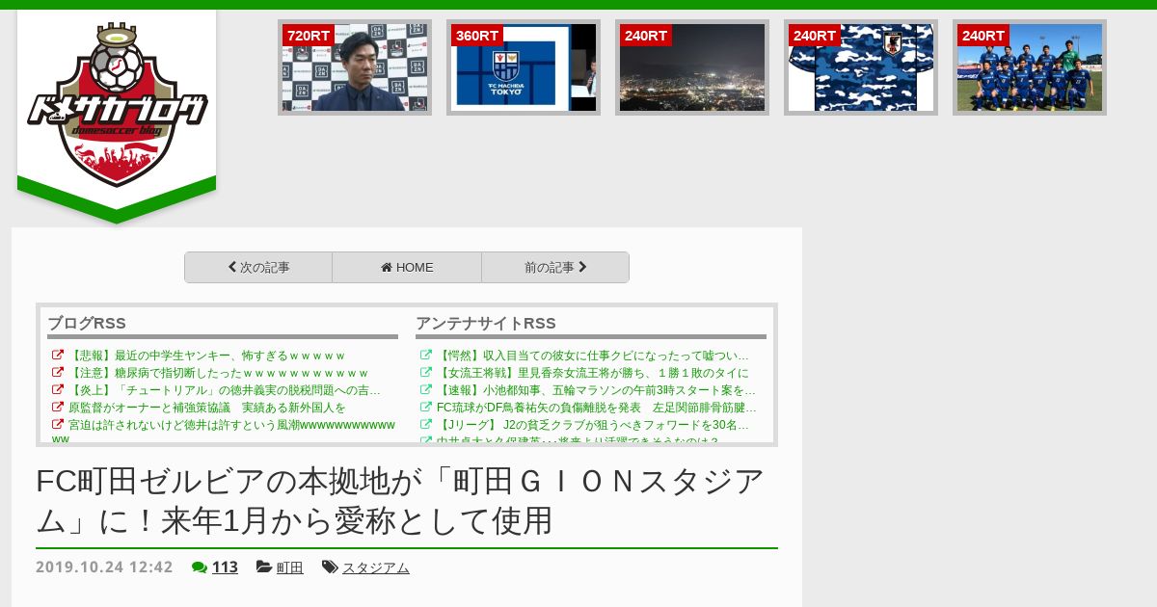Viewport: 1157px width, 607px height.
Task: Click the folder icon beside 町田
Action: pyautogui.click(x=264, y=567)
